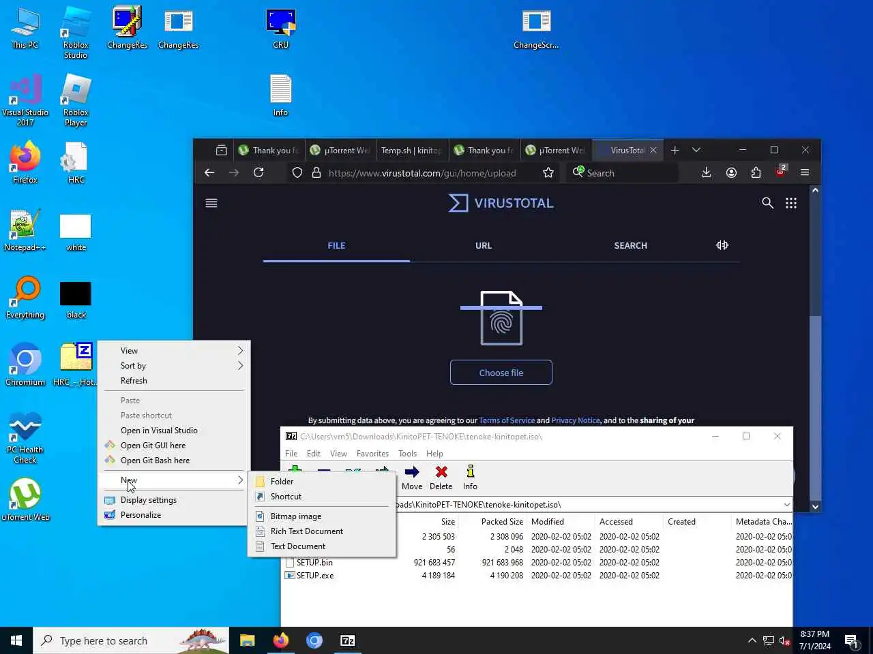Expand the Sort by submenu
This screenshot has width=873, height=654.
pyautogui.click(x=174, y=366)
